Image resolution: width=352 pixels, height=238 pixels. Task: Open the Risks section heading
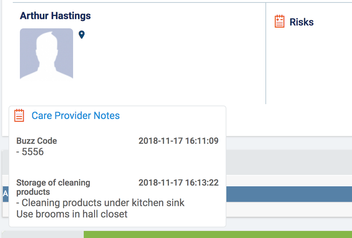(301, 22)
